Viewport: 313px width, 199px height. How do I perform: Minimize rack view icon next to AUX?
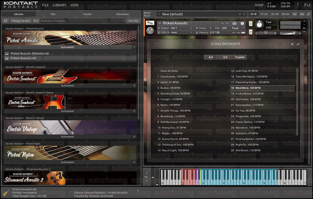[309, 14]
